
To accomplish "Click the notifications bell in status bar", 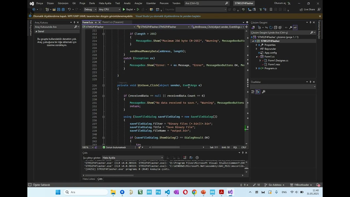I will pyautogui.click(x=318, y=185).
